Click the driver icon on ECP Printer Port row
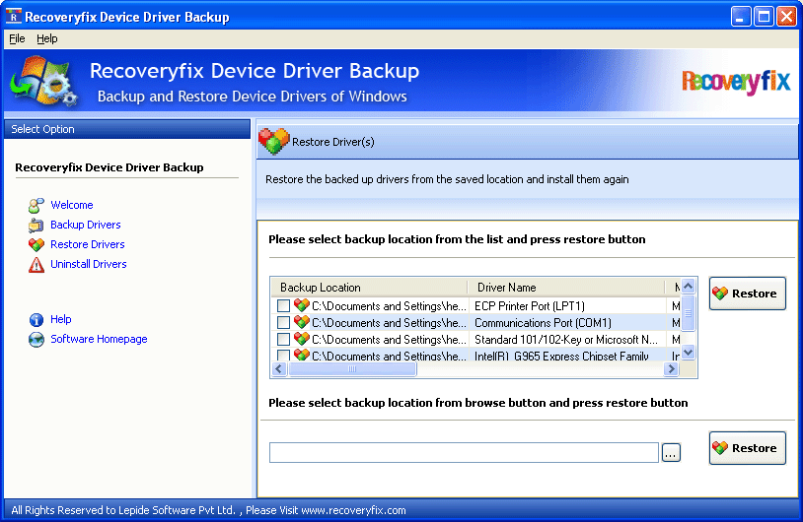The image size is (803, 522). 302,305
